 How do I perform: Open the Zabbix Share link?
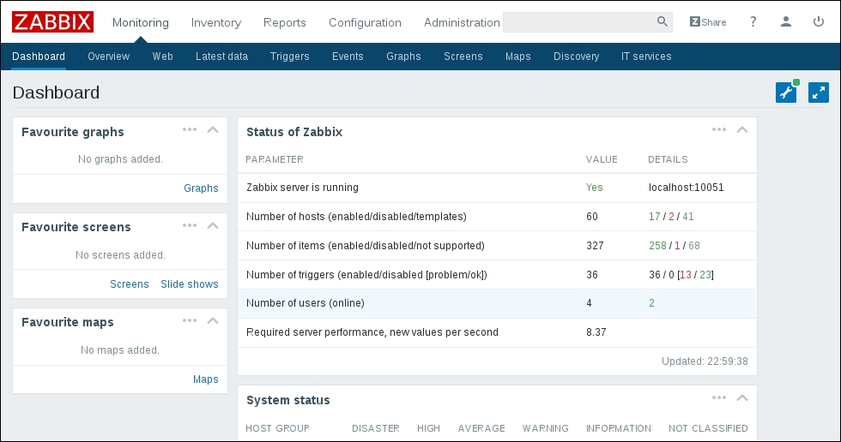[708, 22]
